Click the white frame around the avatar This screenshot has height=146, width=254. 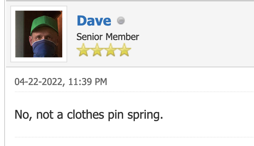(x=13, y=34)
